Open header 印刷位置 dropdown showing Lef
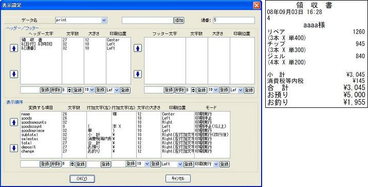Viewport: 368px width, 187px height. tap(116, 90)
